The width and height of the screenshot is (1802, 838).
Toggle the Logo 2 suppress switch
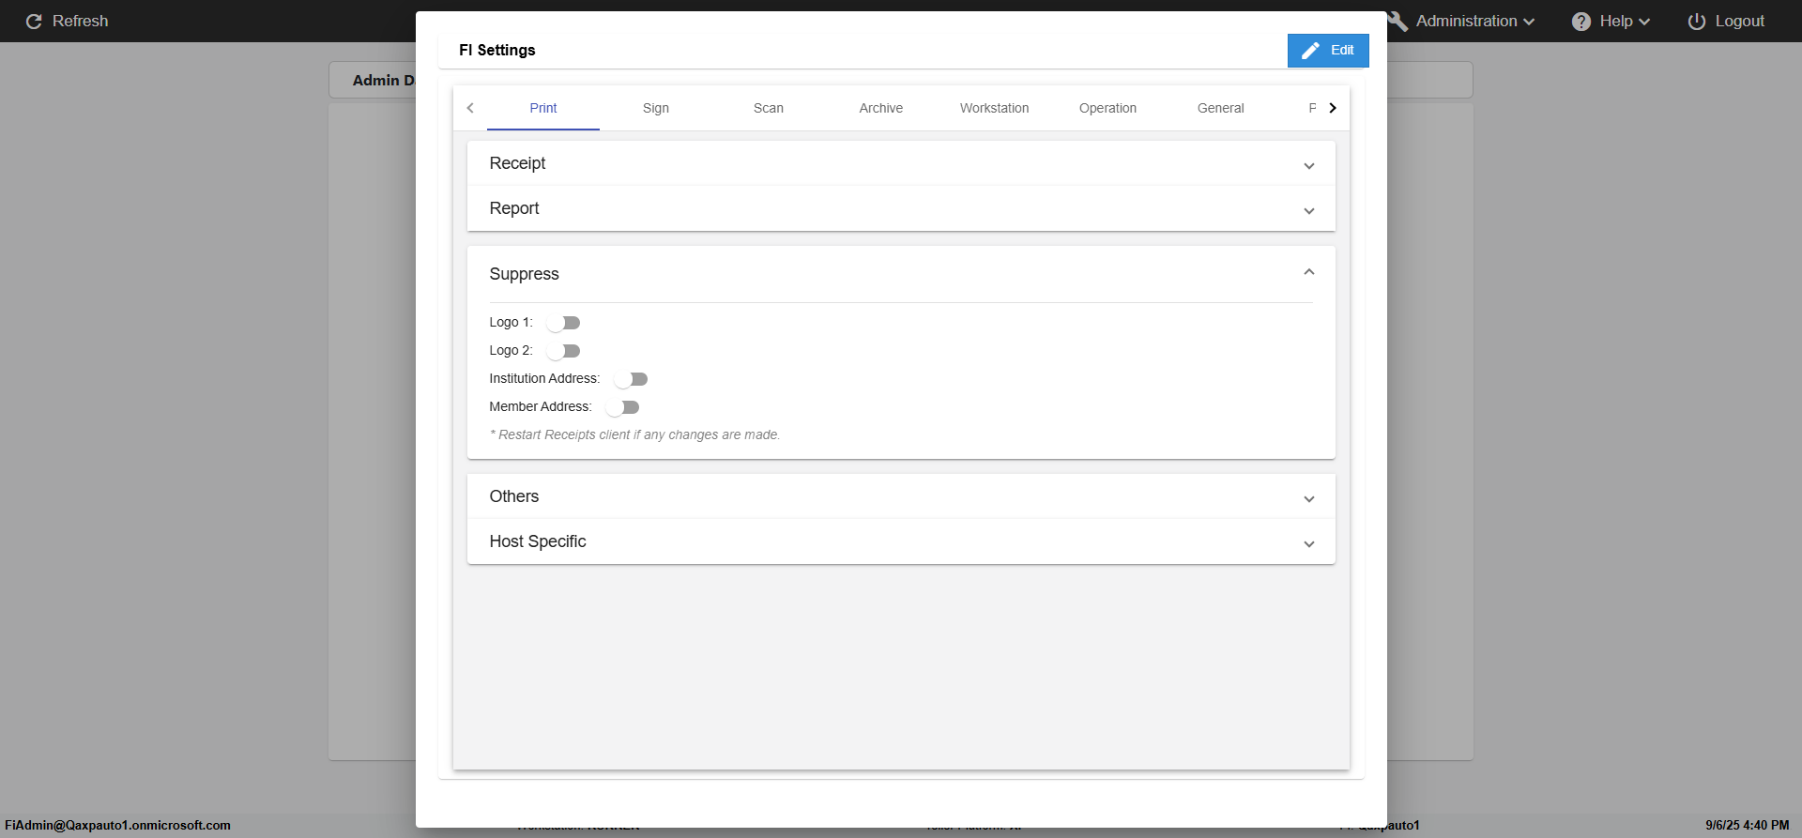pyautogui.click(x=563, y=351)
